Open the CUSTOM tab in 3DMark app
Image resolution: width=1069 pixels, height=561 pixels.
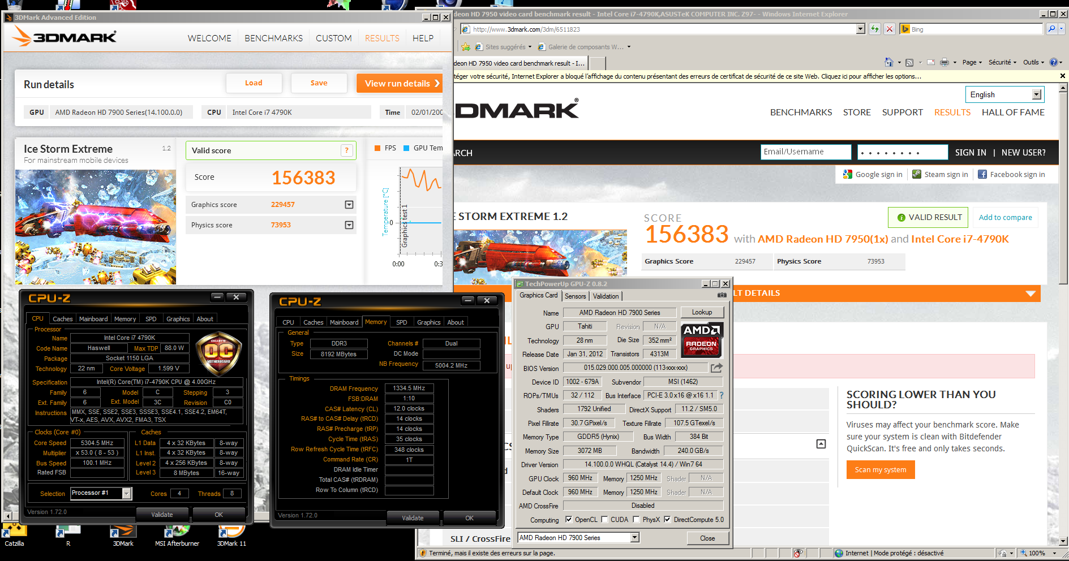coord(333,38)
